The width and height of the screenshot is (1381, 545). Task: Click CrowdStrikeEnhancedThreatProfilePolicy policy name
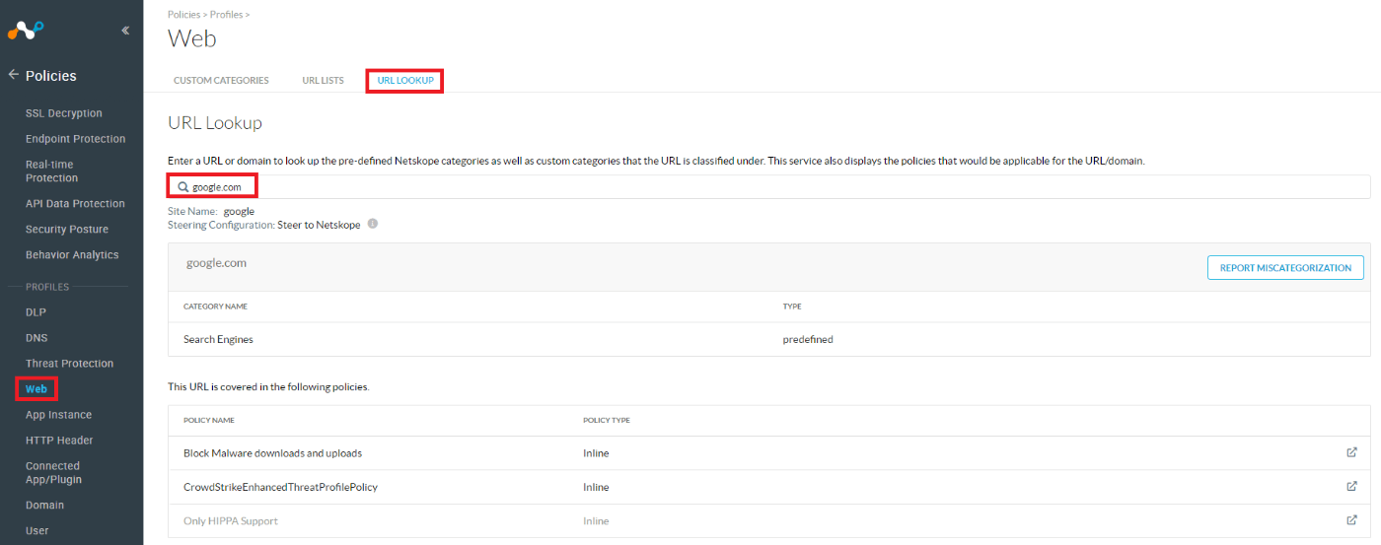(x=280, y=487)
